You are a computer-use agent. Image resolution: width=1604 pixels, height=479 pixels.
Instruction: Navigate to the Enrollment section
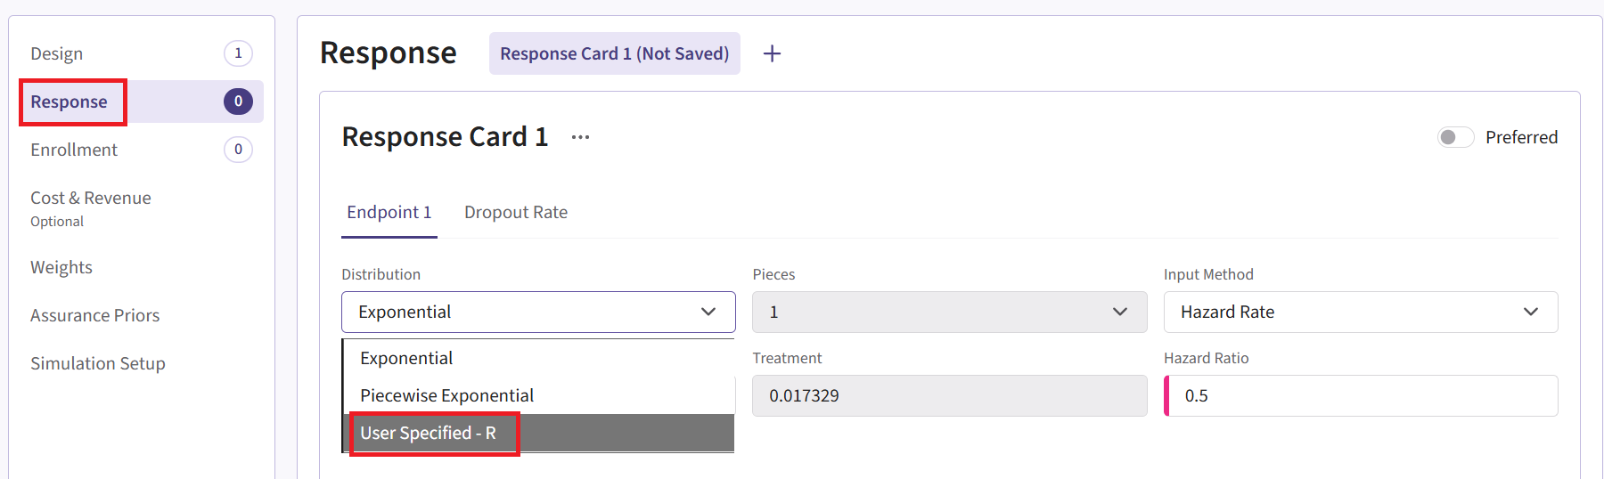(x=74, y=150)
